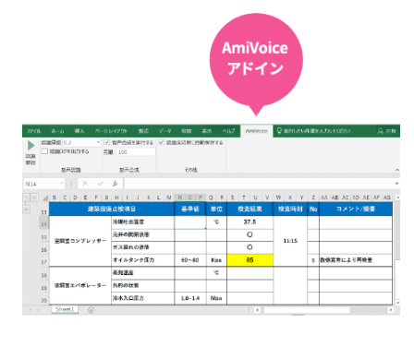The width and height of the screenshot is (414, 347).
Task: Select column header N
Action: tap(180, 197)
